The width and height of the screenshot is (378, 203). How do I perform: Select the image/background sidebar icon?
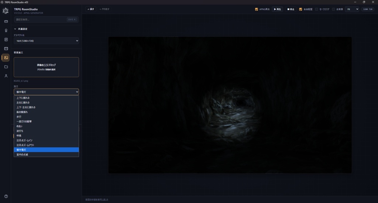6,58
